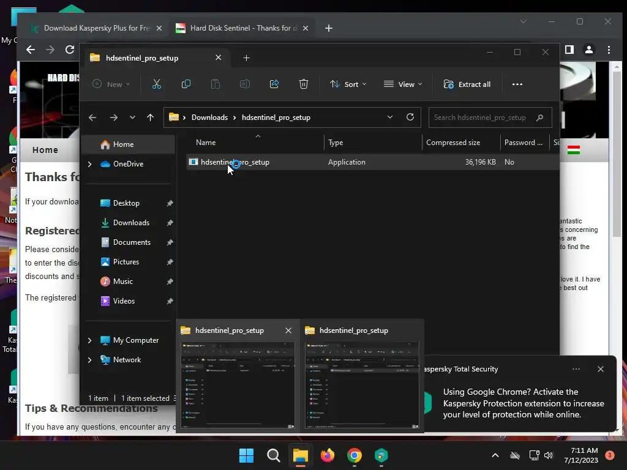Click the Copy icon in Explorer toolbar
Viewport: 627px width, 470px height.
[x=186, y=84]
